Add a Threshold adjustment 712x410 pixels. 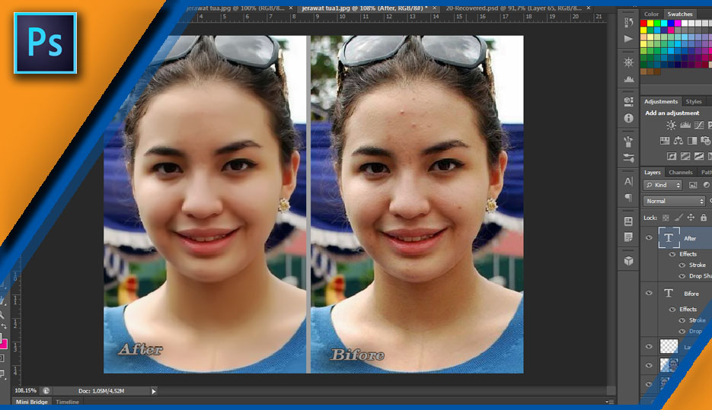click(699, 157)
